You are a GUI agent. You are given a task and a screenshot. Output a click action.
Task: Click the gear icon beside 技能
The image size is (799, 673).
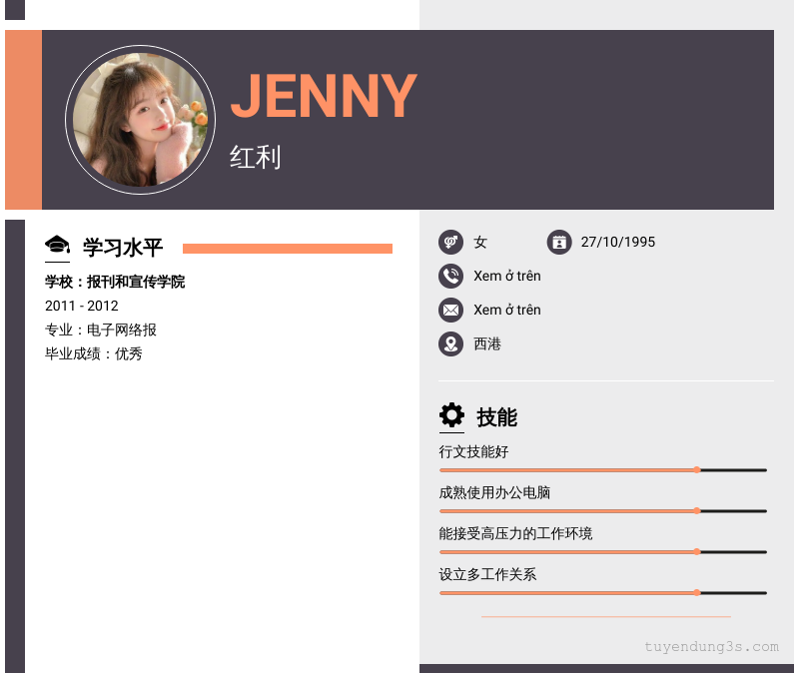[x=451, y=415]
